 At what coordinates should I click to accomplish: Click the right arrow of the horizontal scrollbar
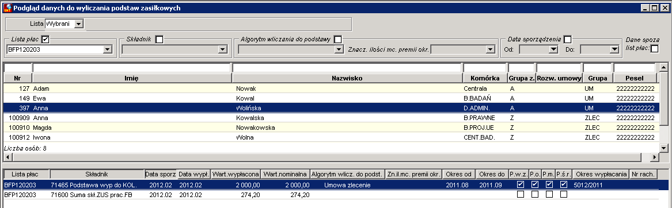[654, 157]
